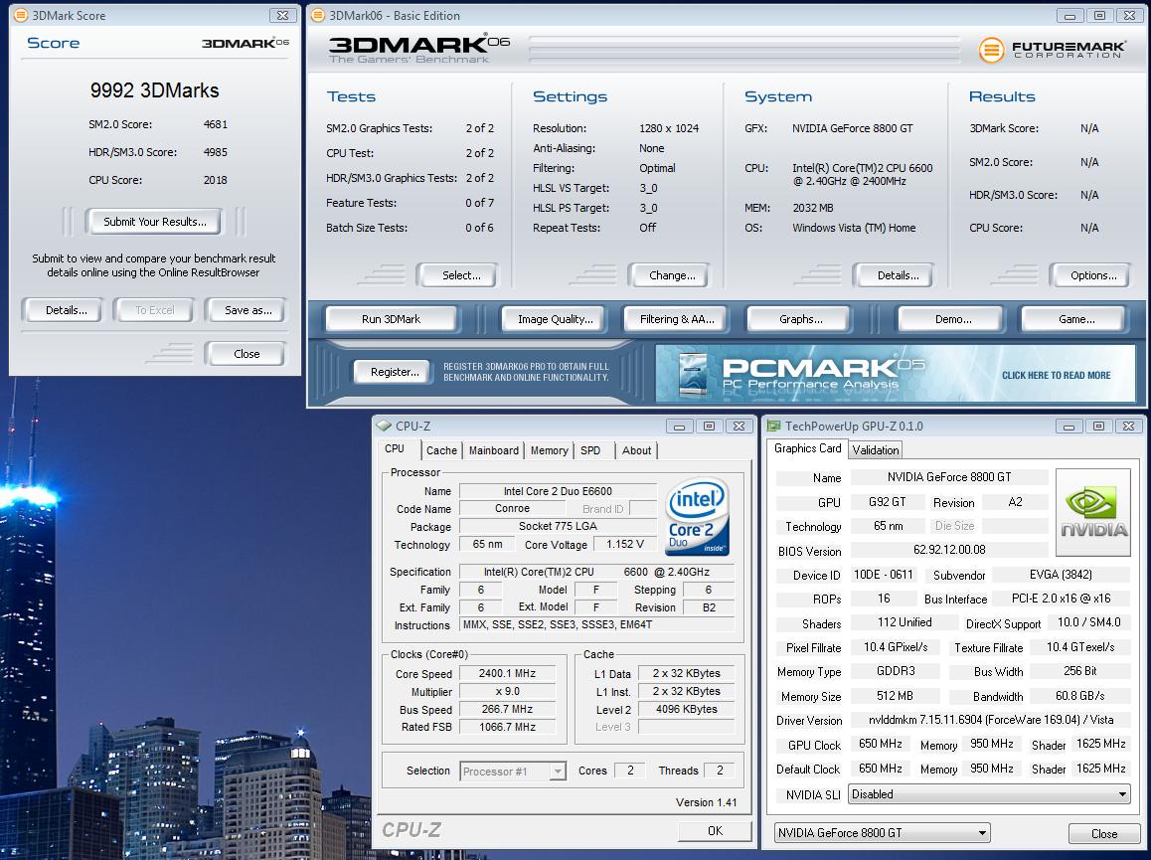
Task: Open Filtering & AA settings
Action: pyautogui.click(x=676, y=319)
